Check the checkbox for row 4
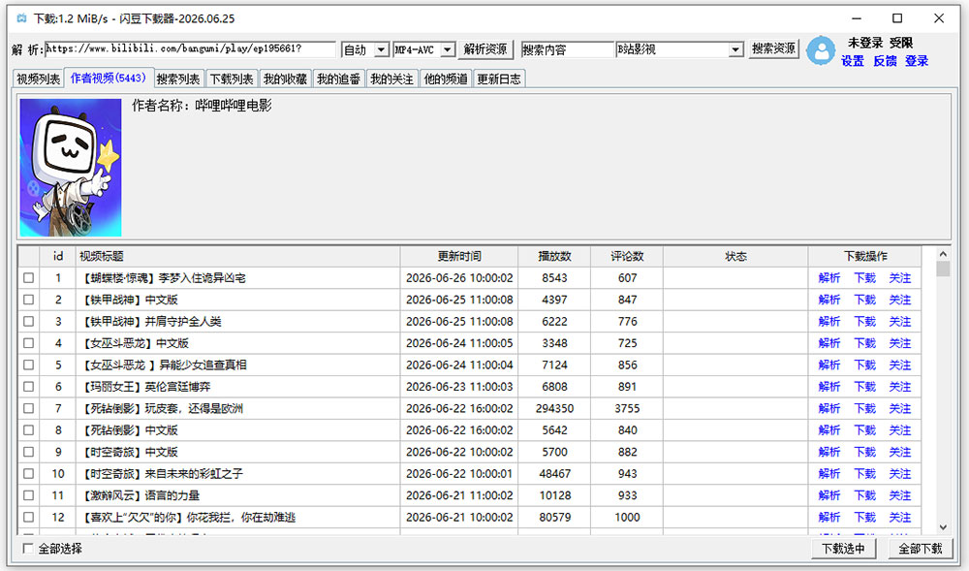The image size is (969, 571). pyautogui.click(x=28, y=343)
